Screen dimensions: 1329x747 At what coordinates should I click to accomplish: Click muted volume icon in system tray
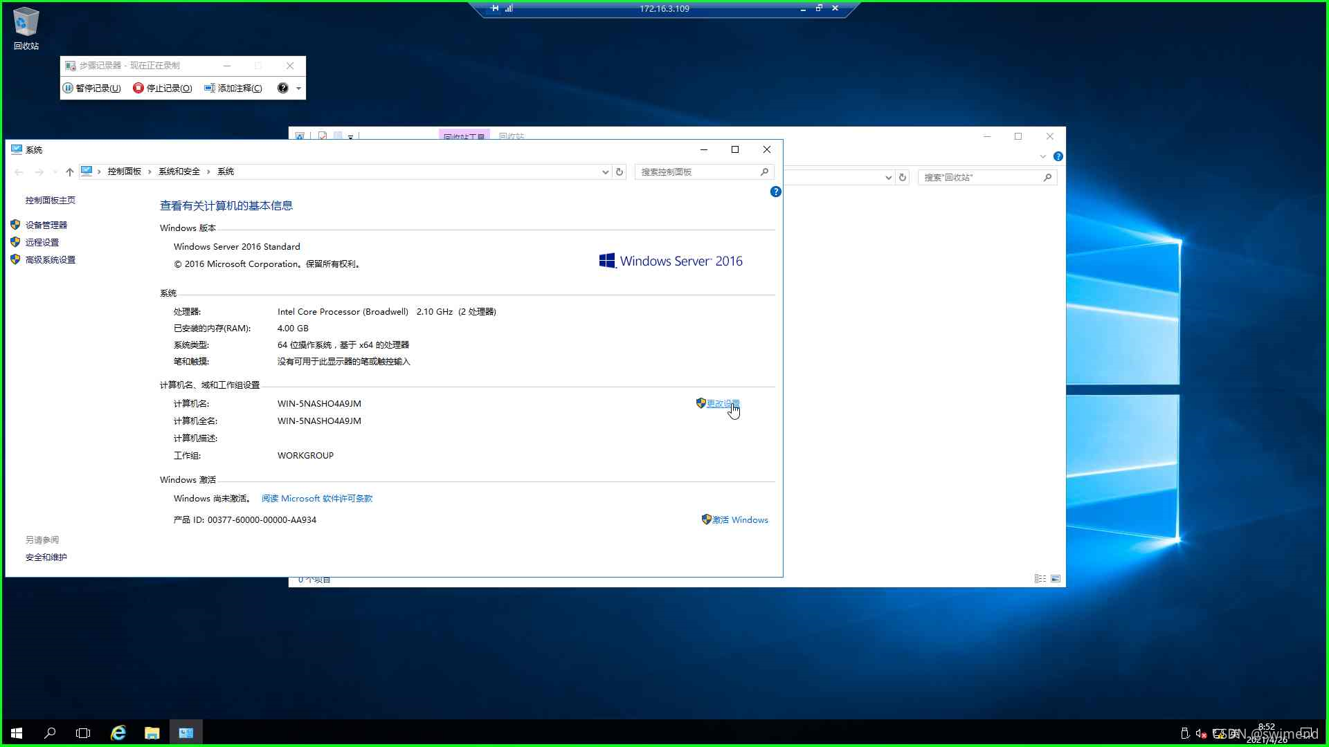(1202, 734)
